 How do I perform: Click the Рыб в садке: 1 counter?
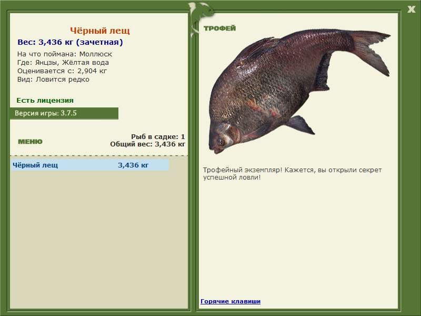158,136
